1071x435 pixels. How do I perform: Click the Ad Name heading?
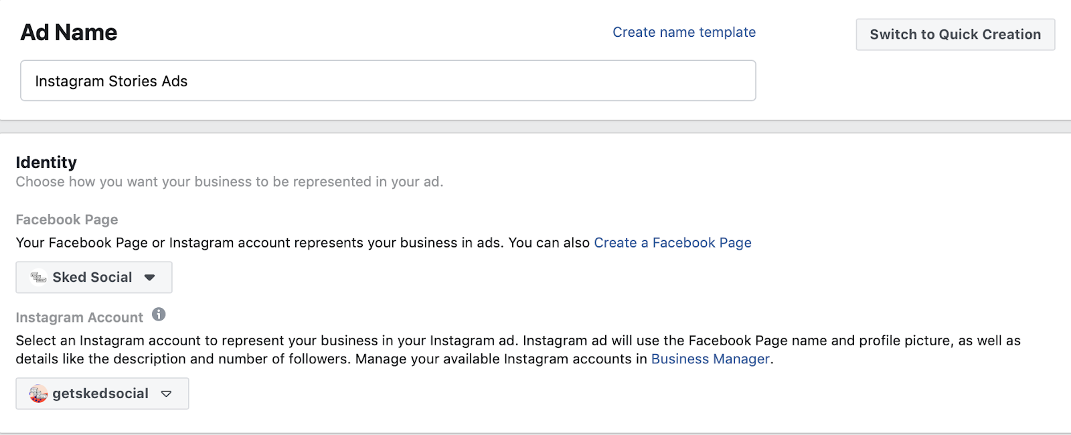tap(69, 32)
